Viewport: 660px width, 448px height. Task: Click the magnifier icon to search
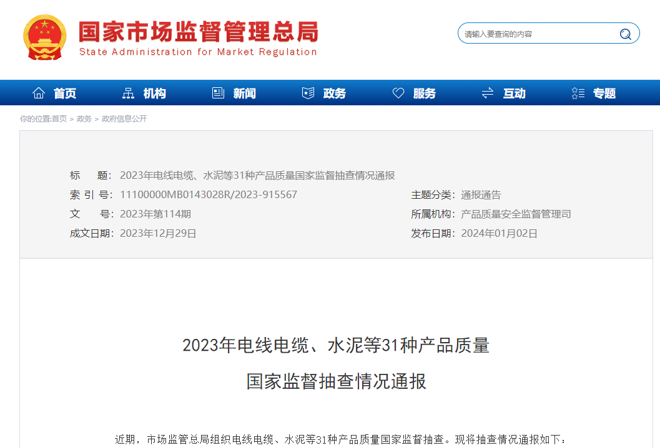click(624, 34)
